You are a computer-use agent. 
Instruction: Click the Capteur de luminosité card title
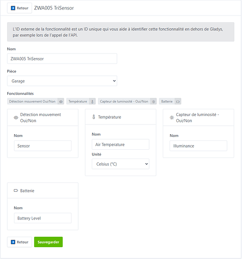[x=197, y=118]
